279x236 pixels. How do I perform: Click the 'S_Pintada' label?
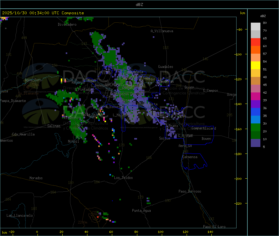[83, 90]
